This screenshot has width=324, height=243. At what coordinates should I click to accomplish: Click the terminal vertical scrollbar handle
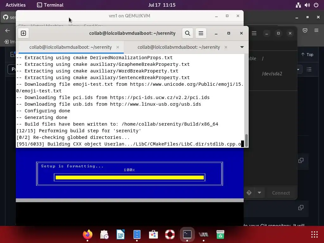[246, 140]
